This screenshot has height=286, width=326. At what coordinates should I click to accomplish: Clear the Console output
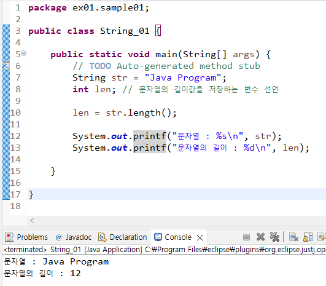tap(293, 237)
